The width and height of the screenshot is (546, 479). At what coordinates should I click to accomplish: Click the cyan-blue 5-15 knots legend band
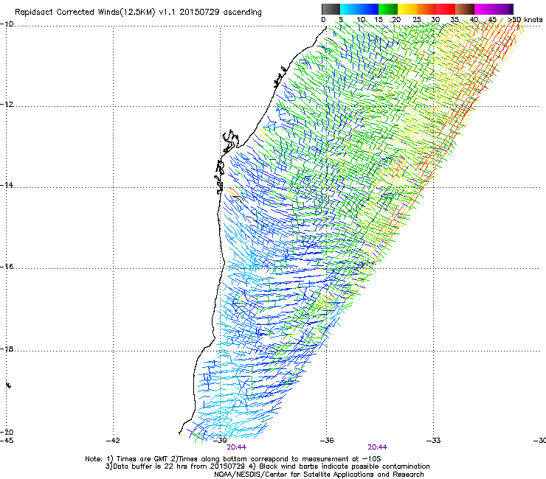coord(359,9)
